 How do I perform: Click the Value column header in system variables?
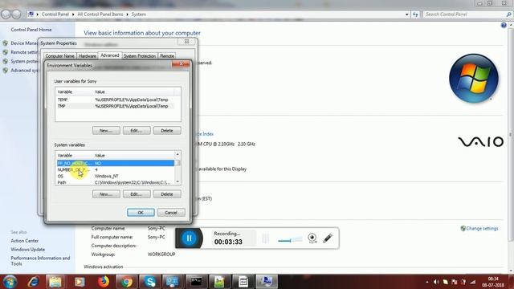[134, 155]
